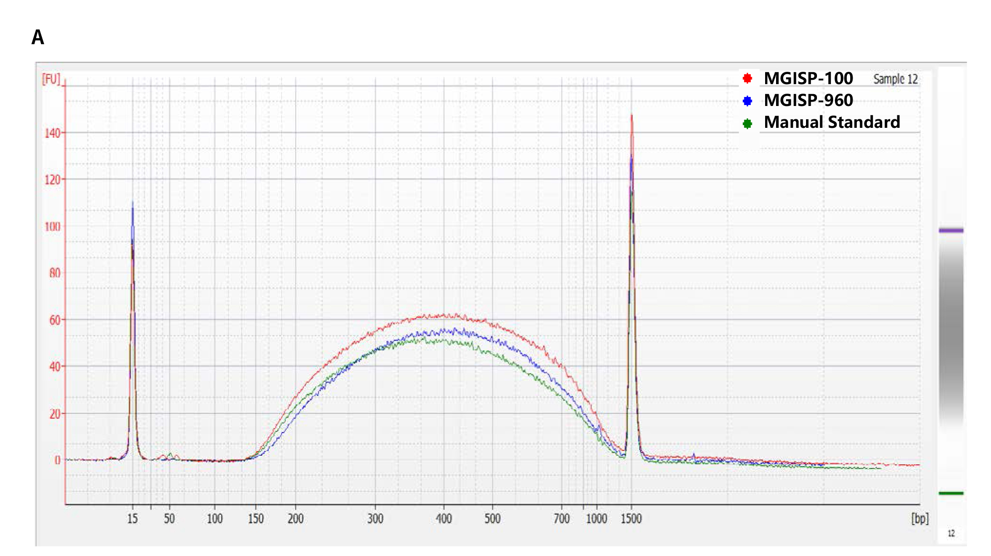Select the Manual Standard legend label
Image resolution: width=991 pixels, height=556 pixels.
click(x=832, y=122)
